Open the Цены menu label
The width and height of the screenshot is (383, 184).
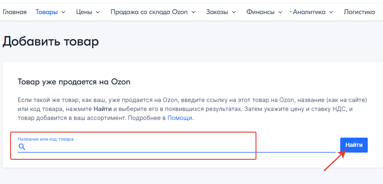pos(84,12)
